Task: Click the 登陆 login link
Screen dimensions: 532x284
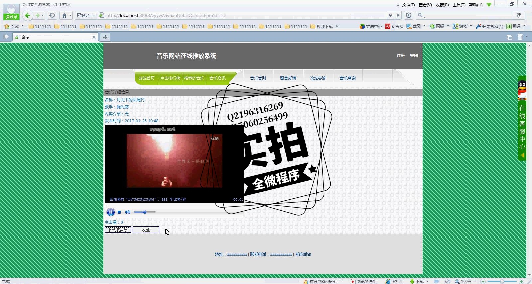Action: [x=414, y=56]
